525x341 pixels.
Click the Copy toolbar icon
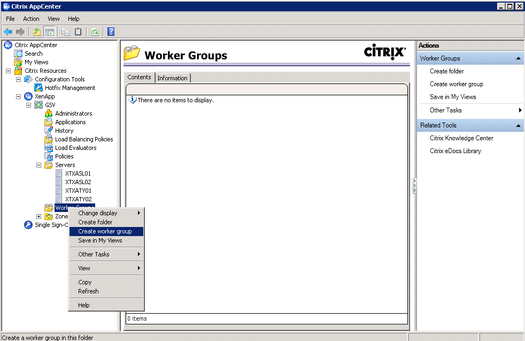click(x=66, y=32)
